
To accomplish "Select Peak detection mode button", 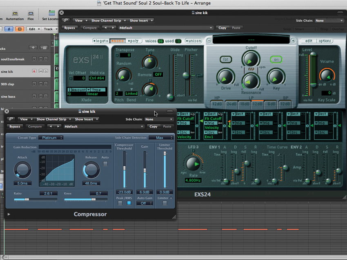I will point(120,203).
